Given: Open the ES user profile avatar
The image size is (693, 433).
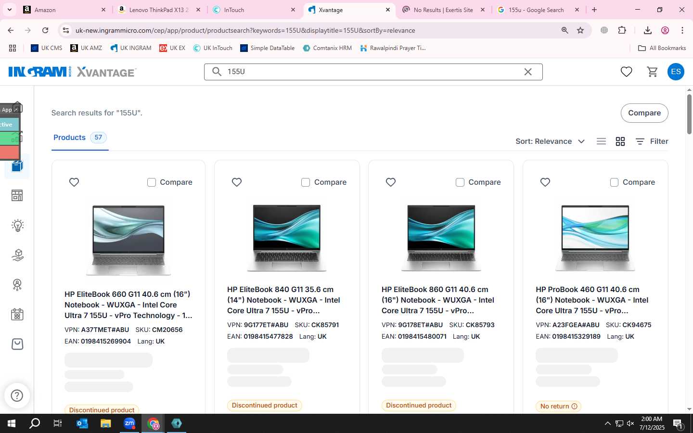Looking at the screenshot, I should click(x=676, y=72).
